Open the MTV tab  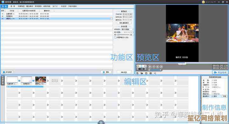(55, 6)
